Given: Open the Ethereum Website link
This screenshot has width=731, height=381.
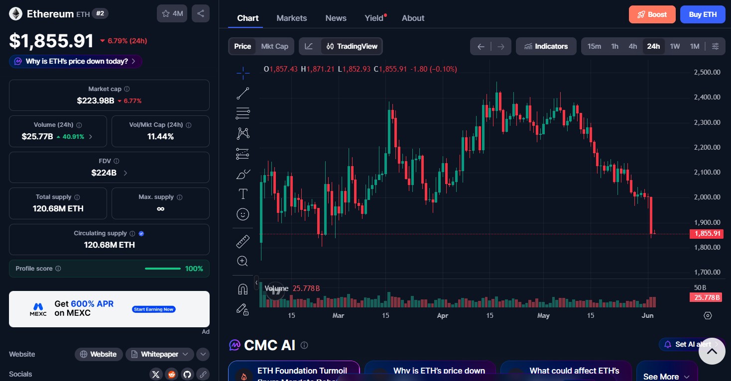Looking at the screenshot, I should point(98,354).
